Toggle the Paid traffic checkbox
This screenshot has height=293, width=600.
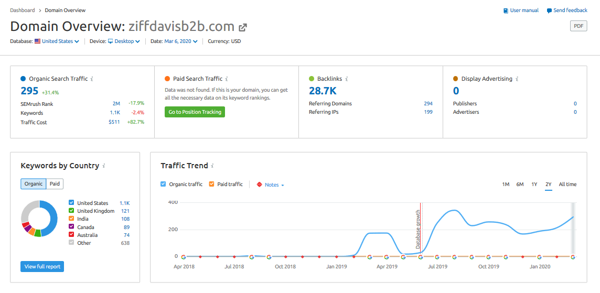click(x=211, y=184)
